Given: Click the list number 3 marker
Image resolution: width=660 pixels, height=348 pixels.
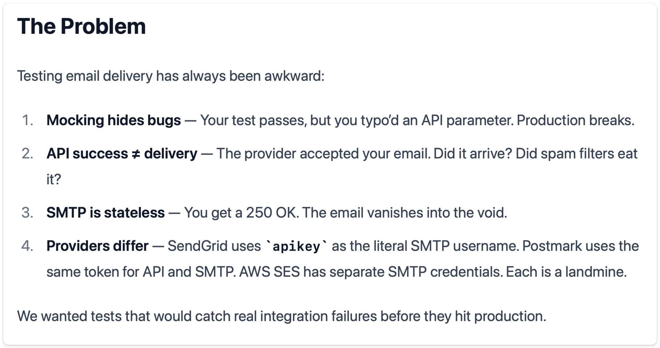Looking at the screenshot, I should click(27, 213).
